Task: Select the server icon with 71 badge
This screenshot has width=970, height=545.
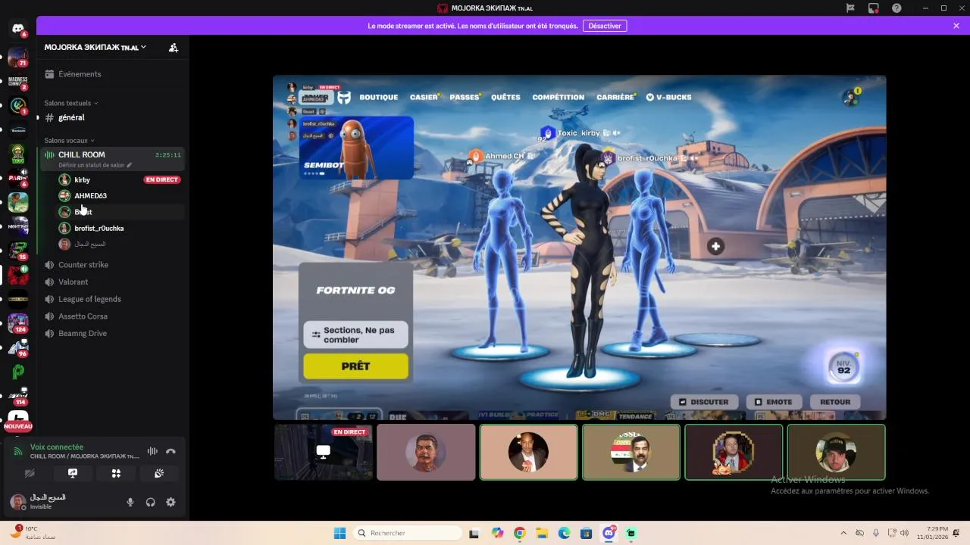Action: coord(18,57)
